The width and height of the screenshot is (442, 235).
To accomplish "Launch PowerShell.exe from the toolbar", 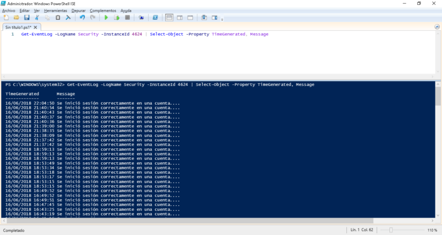I will click(156, 18).
